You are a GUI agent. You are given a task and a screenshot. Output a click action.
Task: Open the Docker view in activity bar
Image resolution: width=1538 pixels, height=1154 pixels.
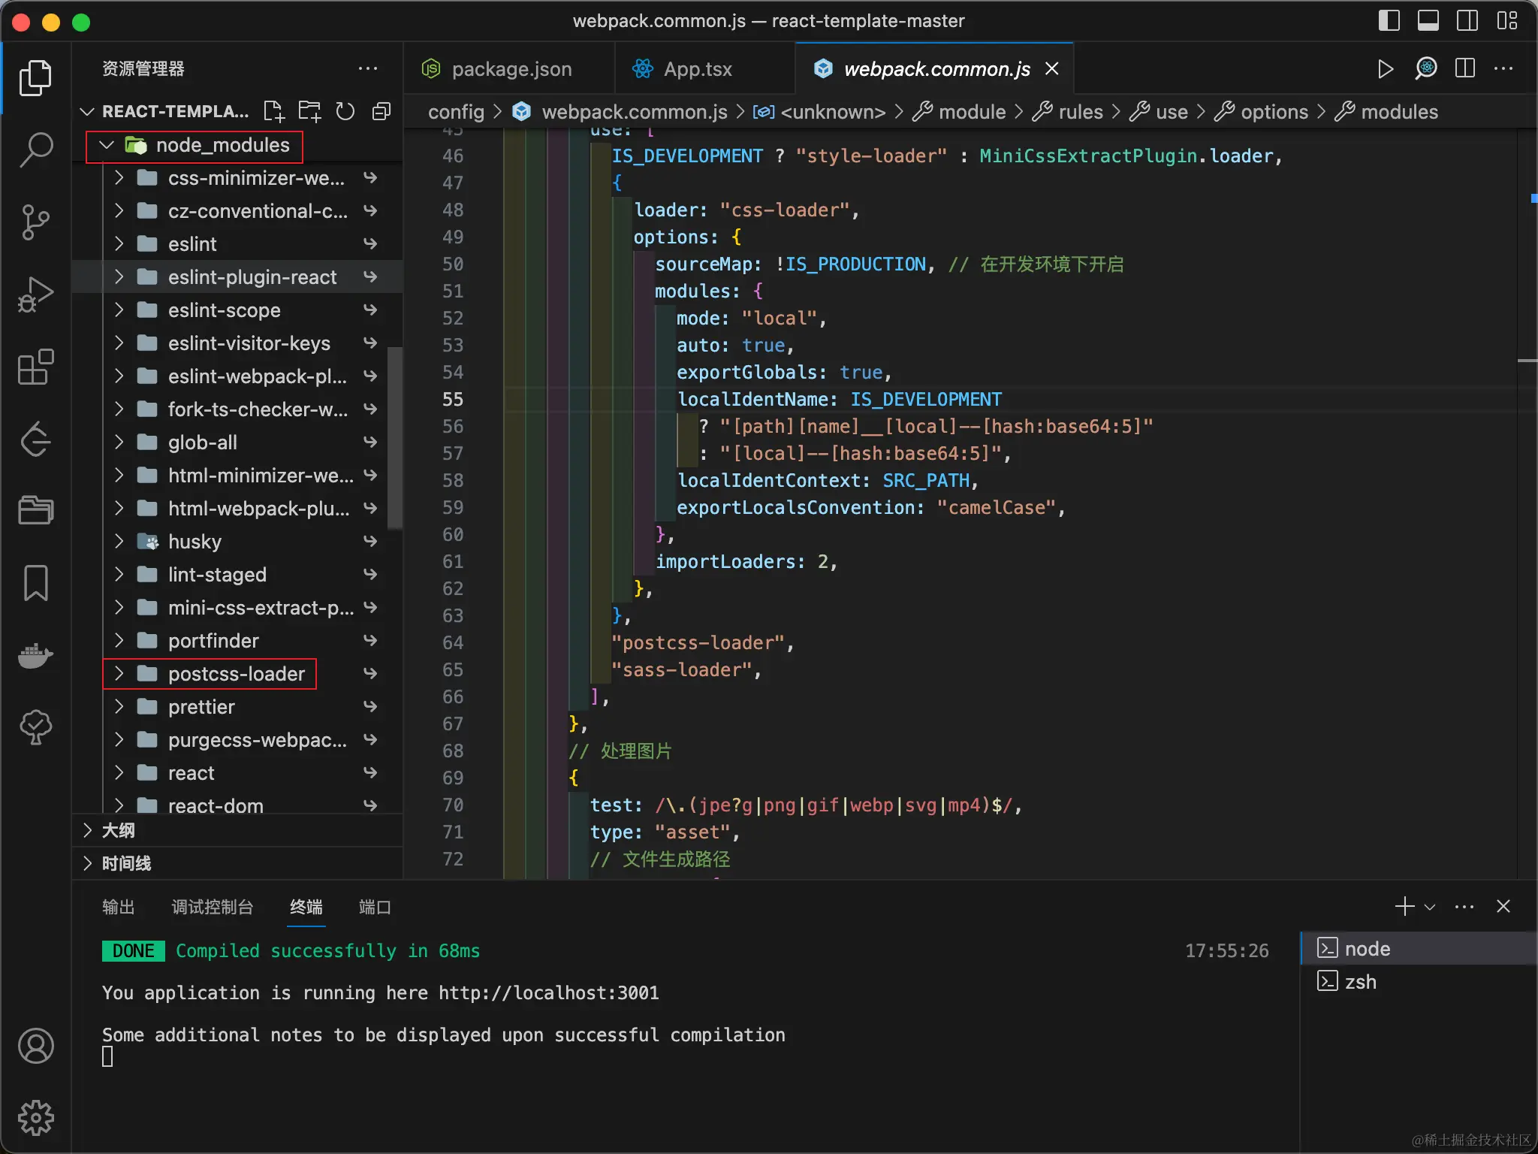[x=35, y=655]
